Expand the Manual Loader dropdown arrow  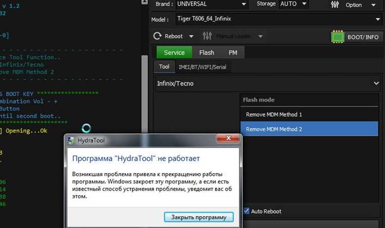(x=260, y=36)
